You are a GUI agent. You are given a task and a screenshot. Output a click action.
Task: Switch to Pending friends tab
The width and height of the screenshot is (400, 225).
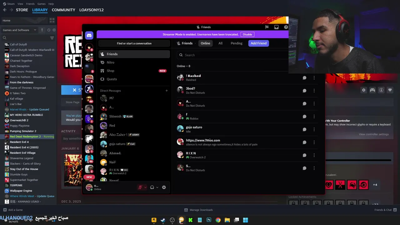(x=237, y=43)
